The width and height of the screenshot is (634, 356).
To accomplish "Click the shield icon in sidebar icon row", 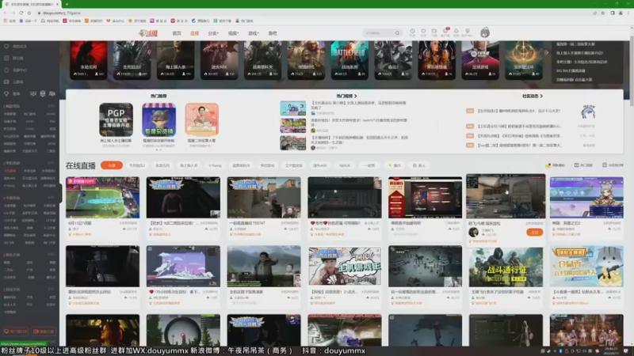I will [43, 93].
